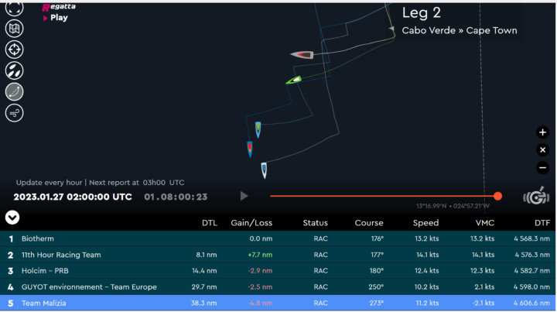Viewport: 557px width, 312px height.
Task: Toggle the wind overlay icon
Action: [14, 113]
